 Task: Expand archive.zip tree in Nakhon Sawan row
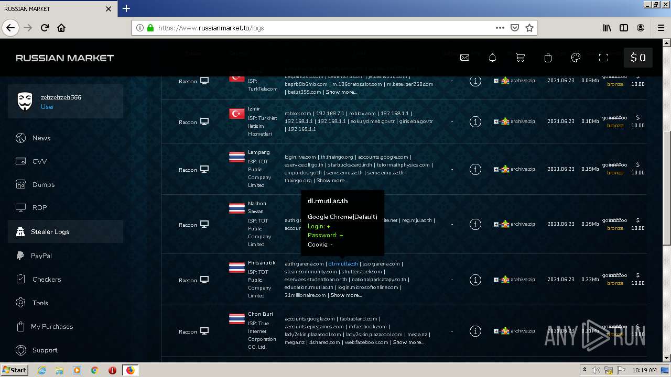pyautogui.click(x=496, y=224)
